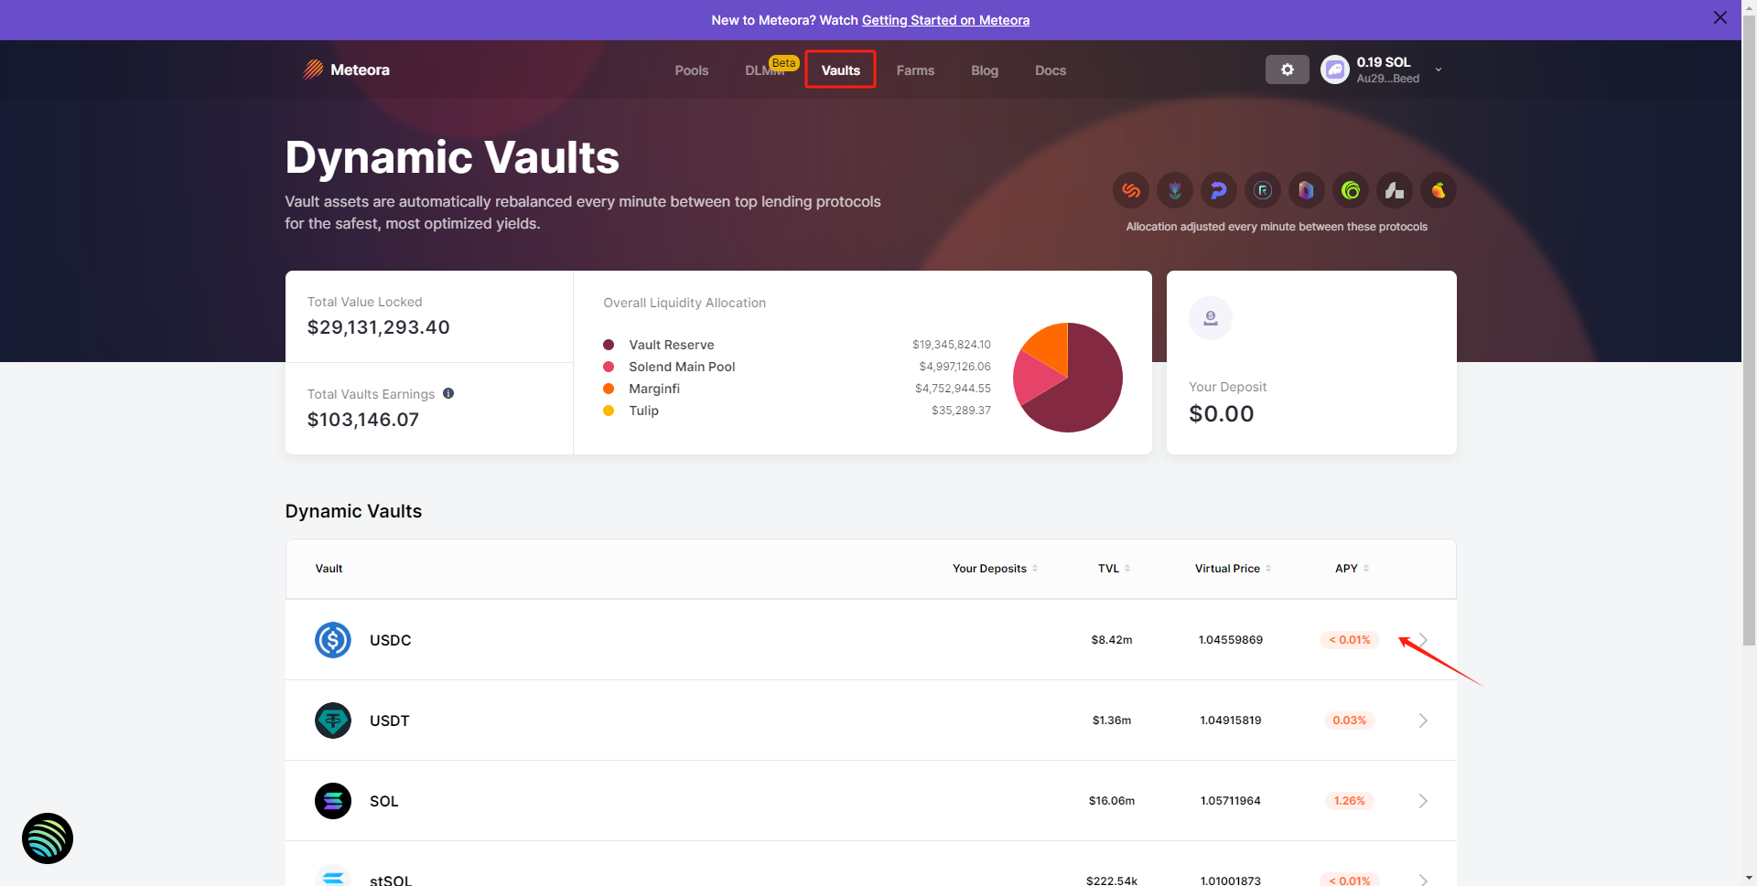Viewport: 1757px width, 886px height.
Task: Sort by APY column
Action: (1352, 569)
